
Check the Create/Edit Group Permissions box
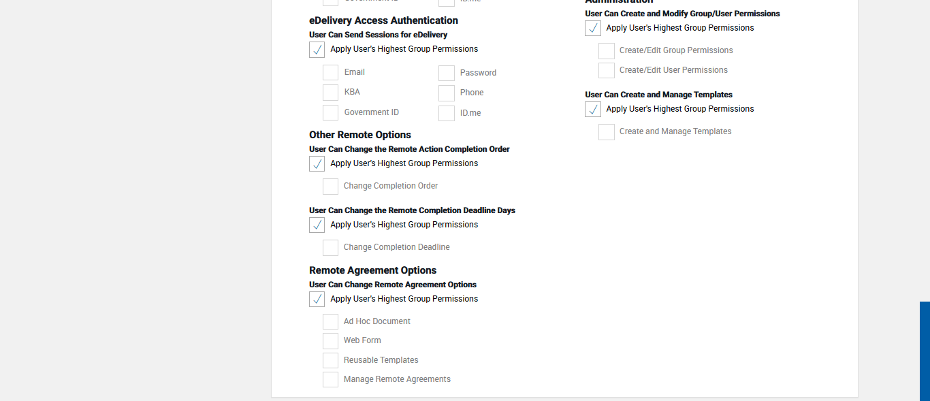coord(607,51)
